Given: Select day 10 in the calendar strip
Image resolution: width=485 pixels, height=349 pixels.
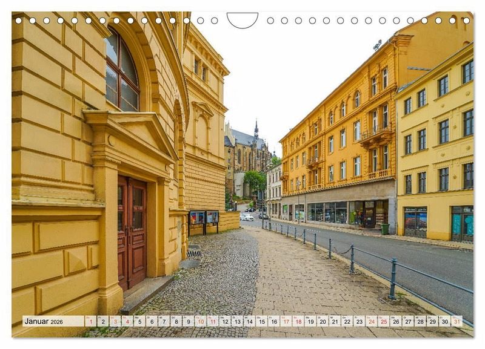Looking at the screenshot, I should coord(201,321).
